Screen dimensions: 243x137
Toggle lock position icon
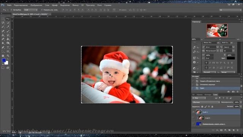(x=209, y=107)
